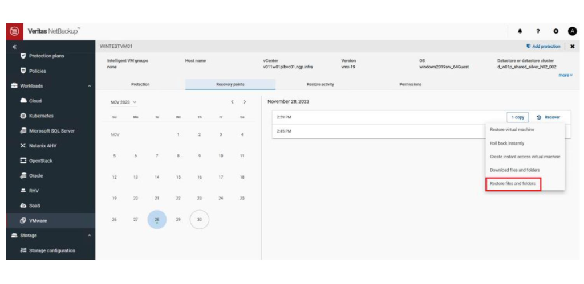
Task: Open Storage configuration page
Action: (x=51, y=250)
